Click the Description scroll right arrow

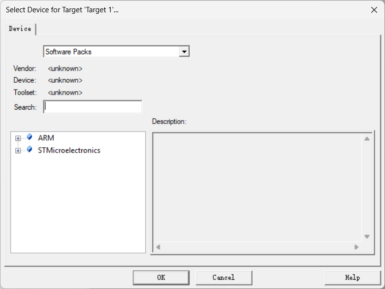tap(356, 247)
